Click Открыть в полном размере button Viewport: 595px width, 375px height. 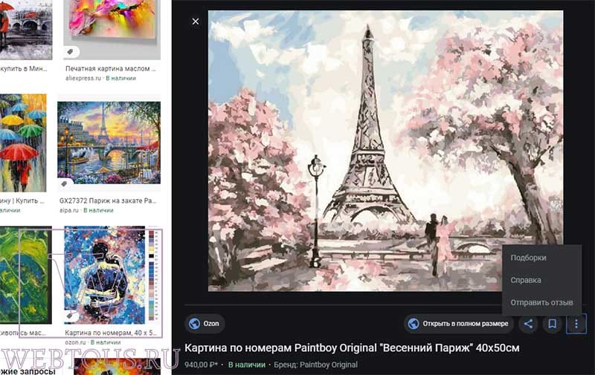click(459, 324)
